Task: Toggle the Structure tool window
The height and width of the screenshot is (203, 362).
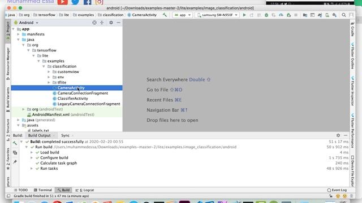Action: click(x=8, y=130)
